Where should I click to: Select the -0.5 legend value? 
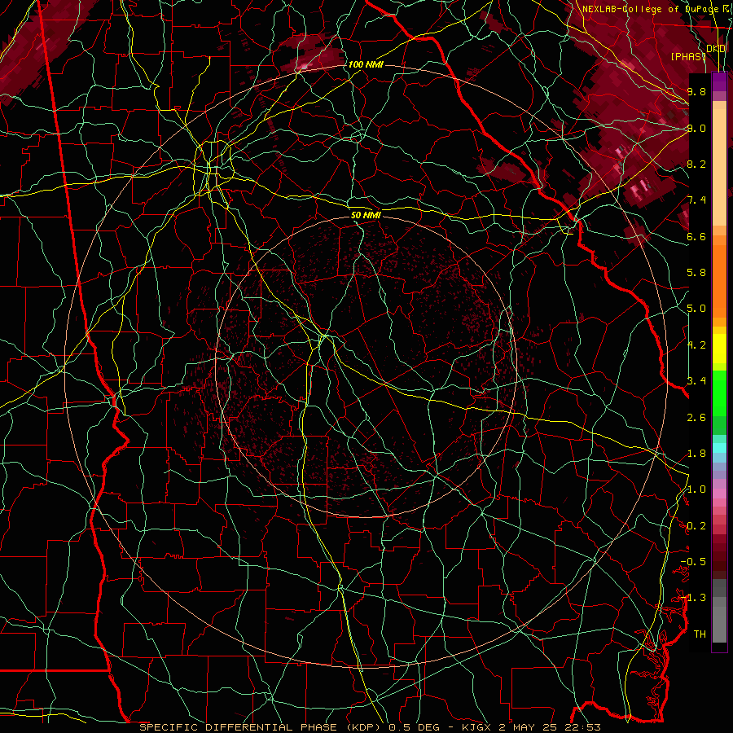tap(694, 562)
